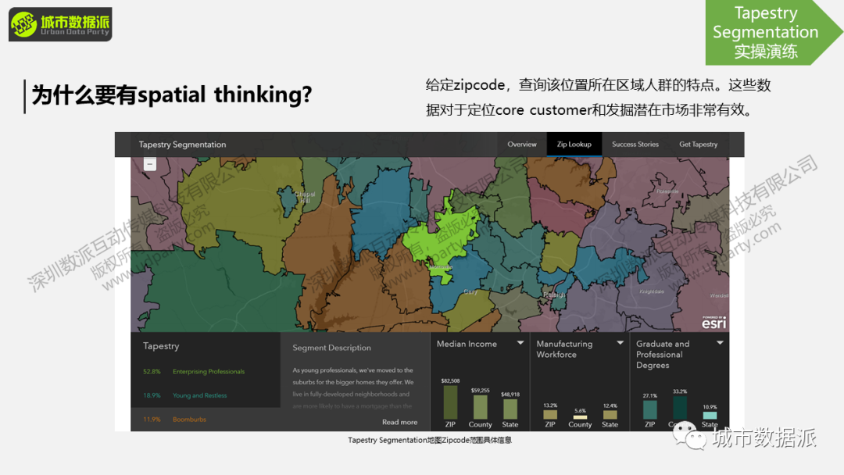Click the ZIP median income bar $82,508
This screenshot has width=844, height=475.
tap(450, 402)
